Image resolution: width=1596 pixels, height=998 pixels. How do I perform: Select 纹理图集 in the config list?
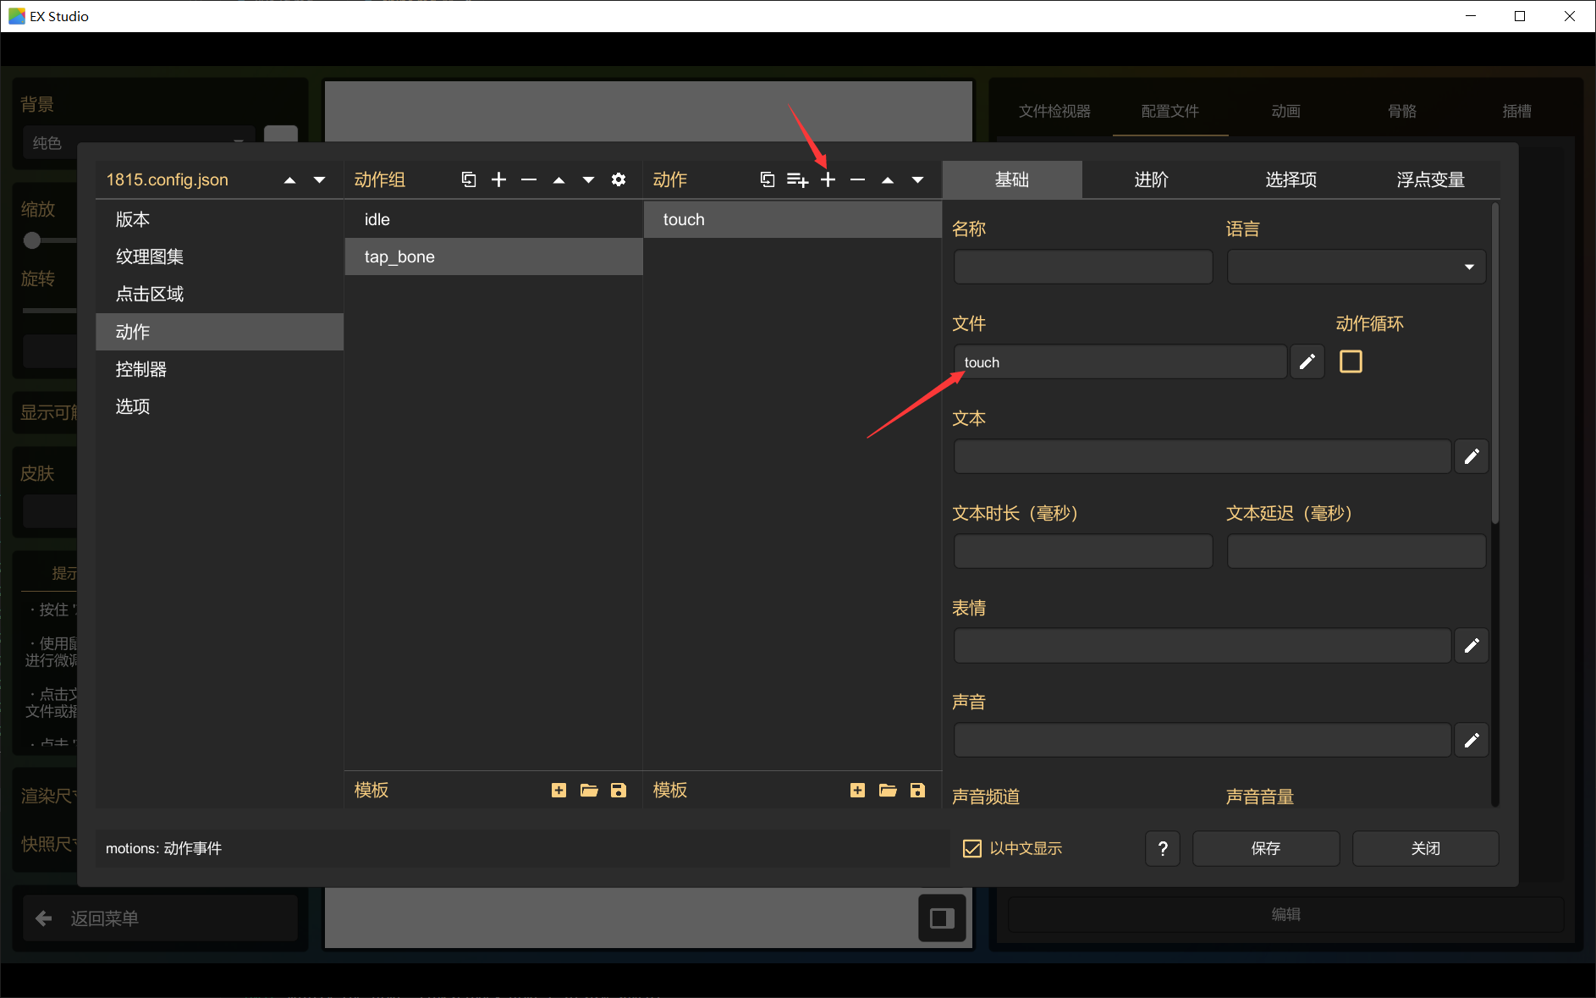(x=220, y=256)
